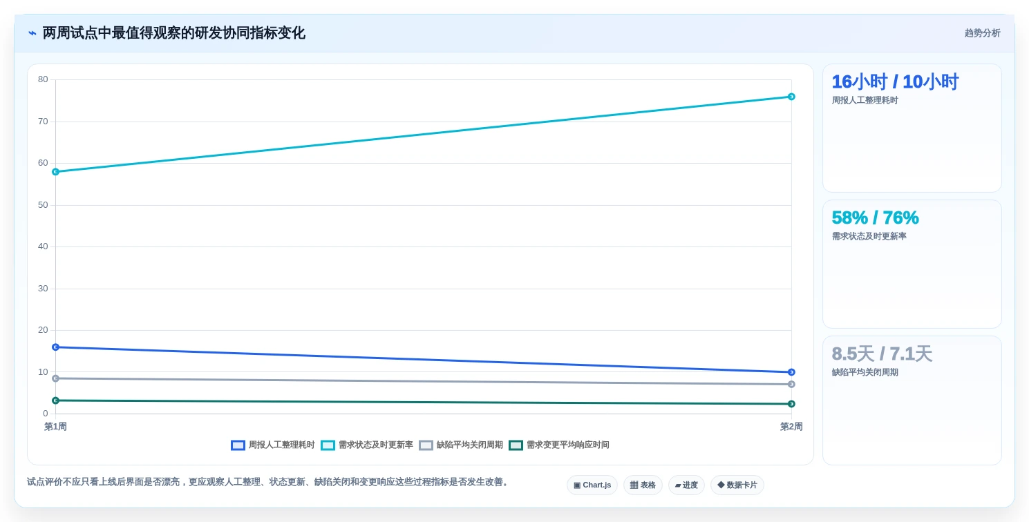Click the 第2周 x-axis label
This screenshot has width=1029, height=522.
791,427
